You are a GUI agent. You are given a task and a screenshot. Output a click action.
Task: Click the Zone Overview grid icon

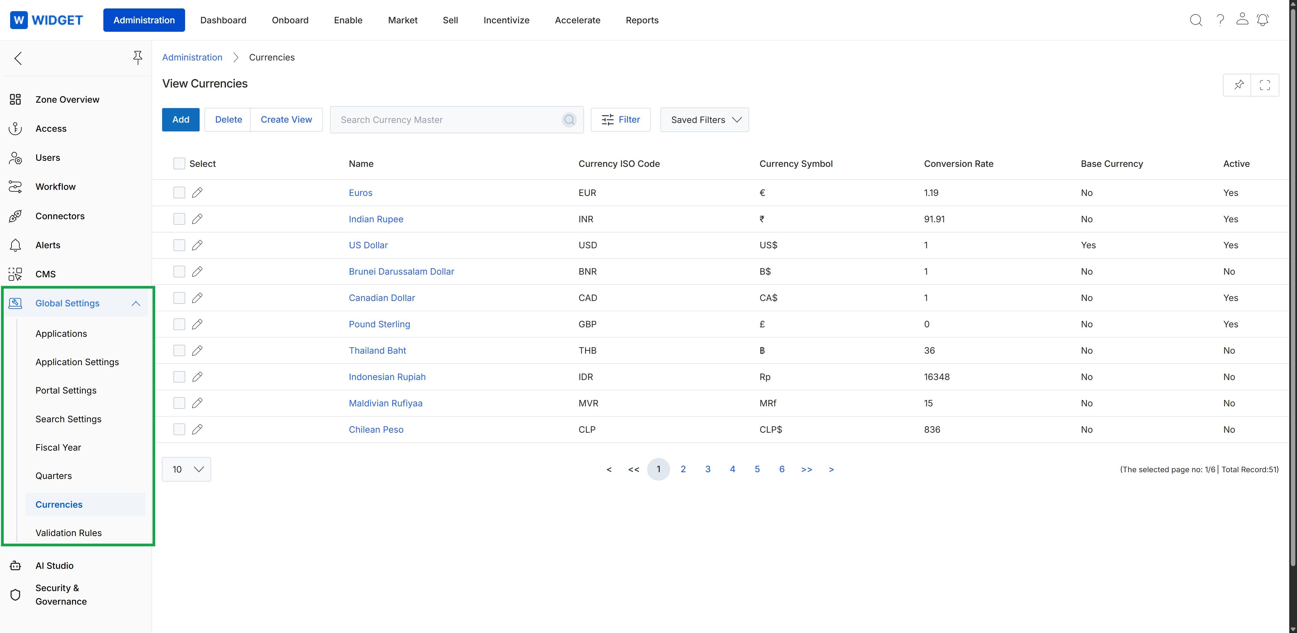(x=15, y=99)
